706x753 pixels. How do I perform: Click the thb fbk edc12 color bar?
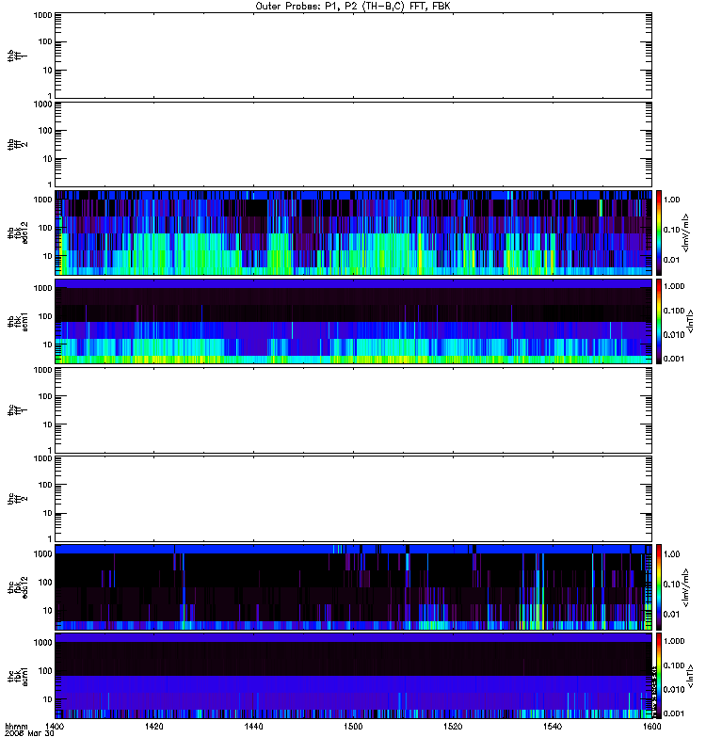[x=659, y=232]
